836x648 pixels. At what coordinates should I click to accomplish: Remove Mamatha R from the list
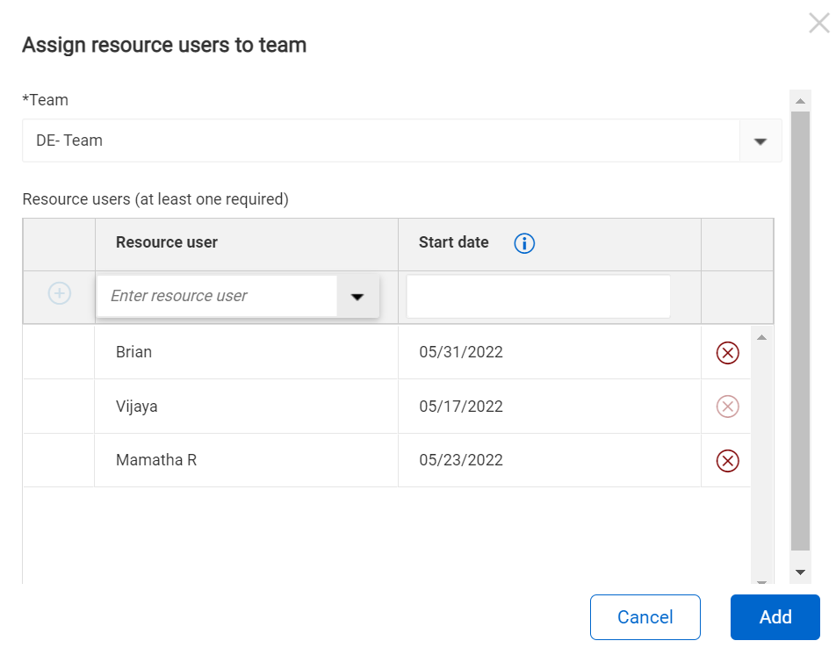coord(727,461)
